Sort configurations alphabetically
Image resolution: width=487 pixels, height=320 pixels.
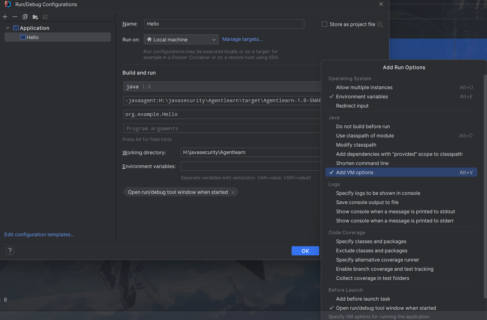(45, 17)
